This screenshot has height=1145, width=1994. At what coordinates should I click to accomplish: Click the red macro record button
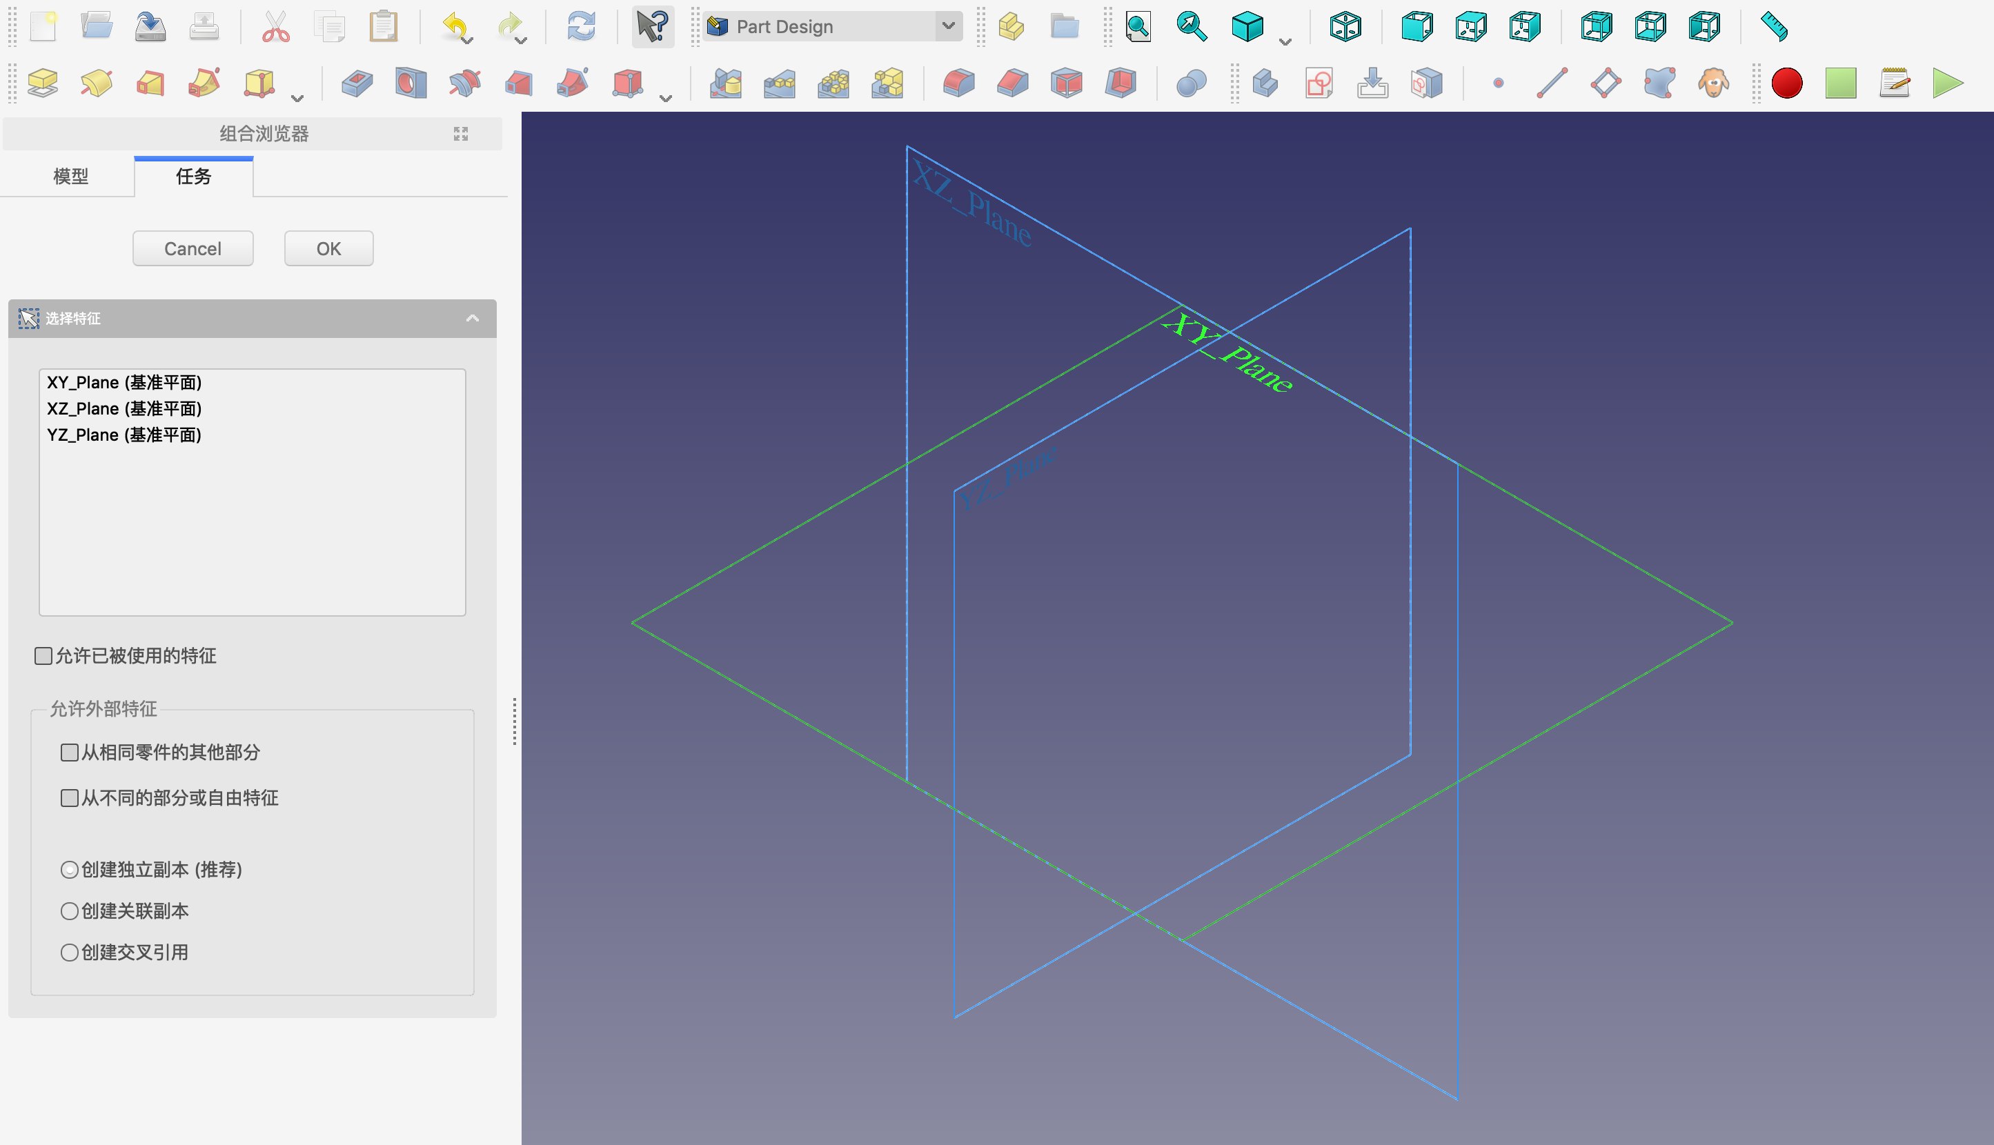coord(1786,83)
